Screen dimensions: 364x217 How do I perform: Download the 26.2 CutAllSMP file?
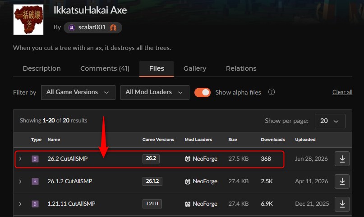[342, 158]
